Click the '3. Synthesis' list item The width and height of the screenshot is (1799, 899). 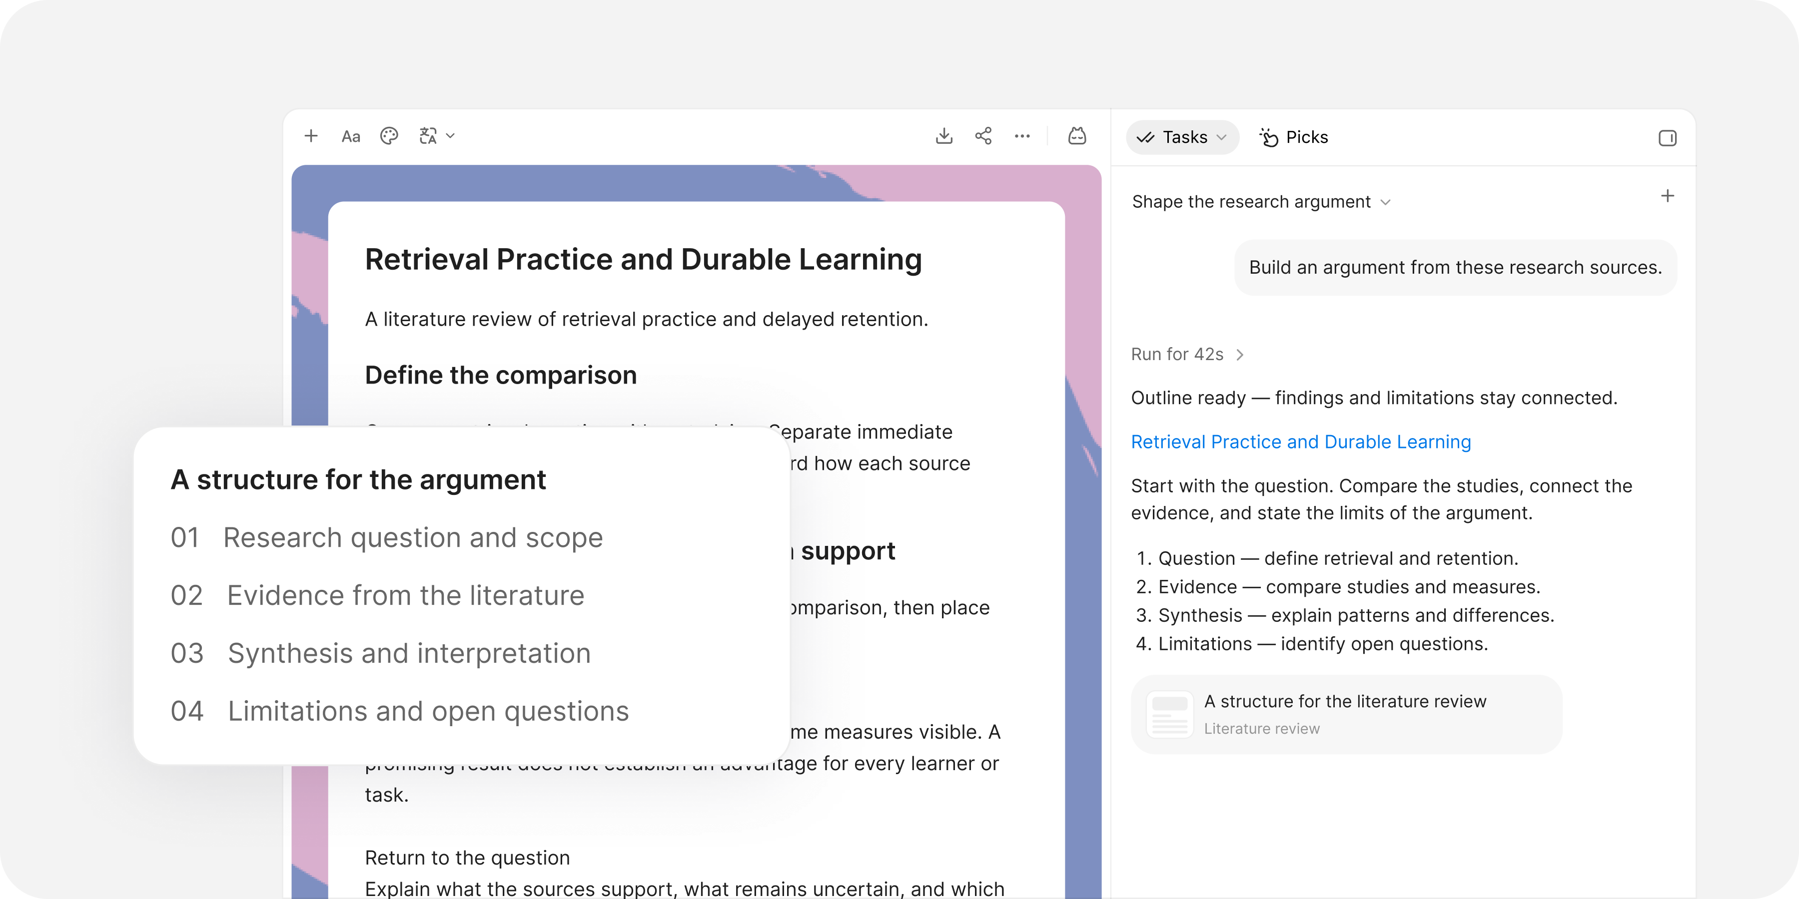click(x=1345, y=616)
